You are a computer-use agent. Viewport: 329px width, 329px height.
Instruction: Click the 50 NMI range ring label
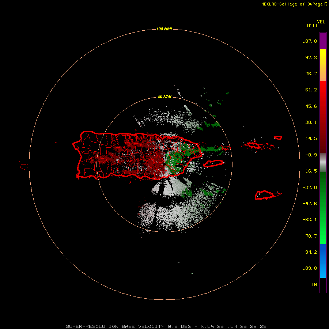pos(164,97)
